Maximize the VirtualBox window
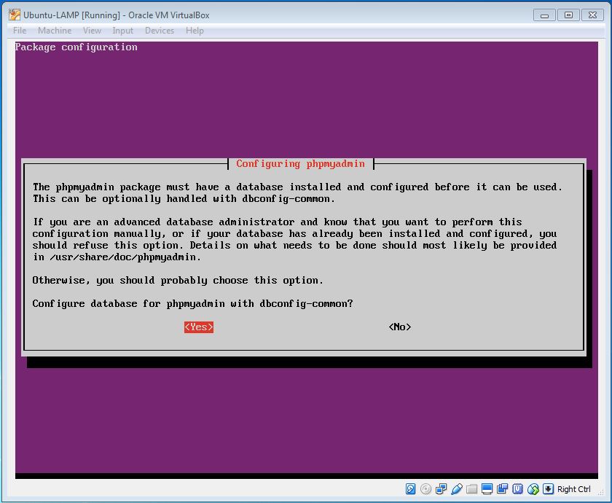Screen dimensions: 612x503 [x=568, y=15]
